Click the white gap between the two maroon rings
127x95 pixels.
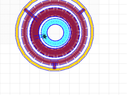coord(81,33)
